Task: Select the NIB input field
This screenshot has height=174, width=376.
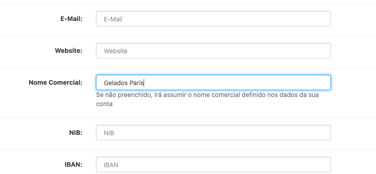Action: 213,133
